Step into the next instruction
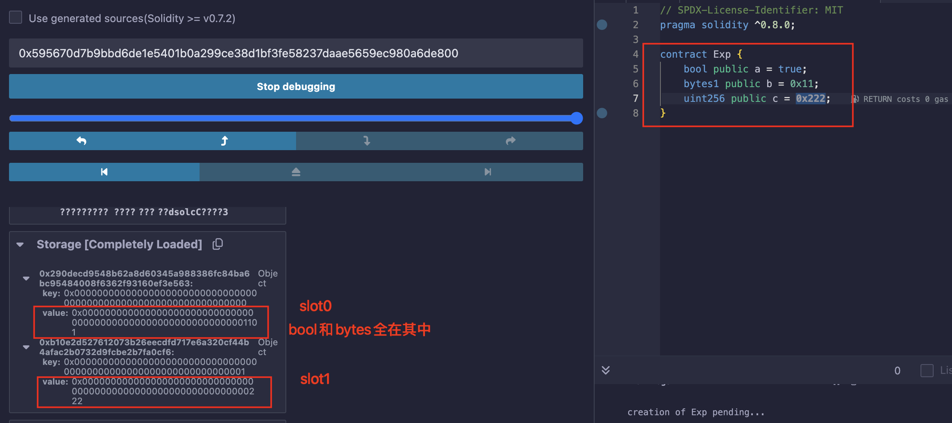 click(367, 141)
